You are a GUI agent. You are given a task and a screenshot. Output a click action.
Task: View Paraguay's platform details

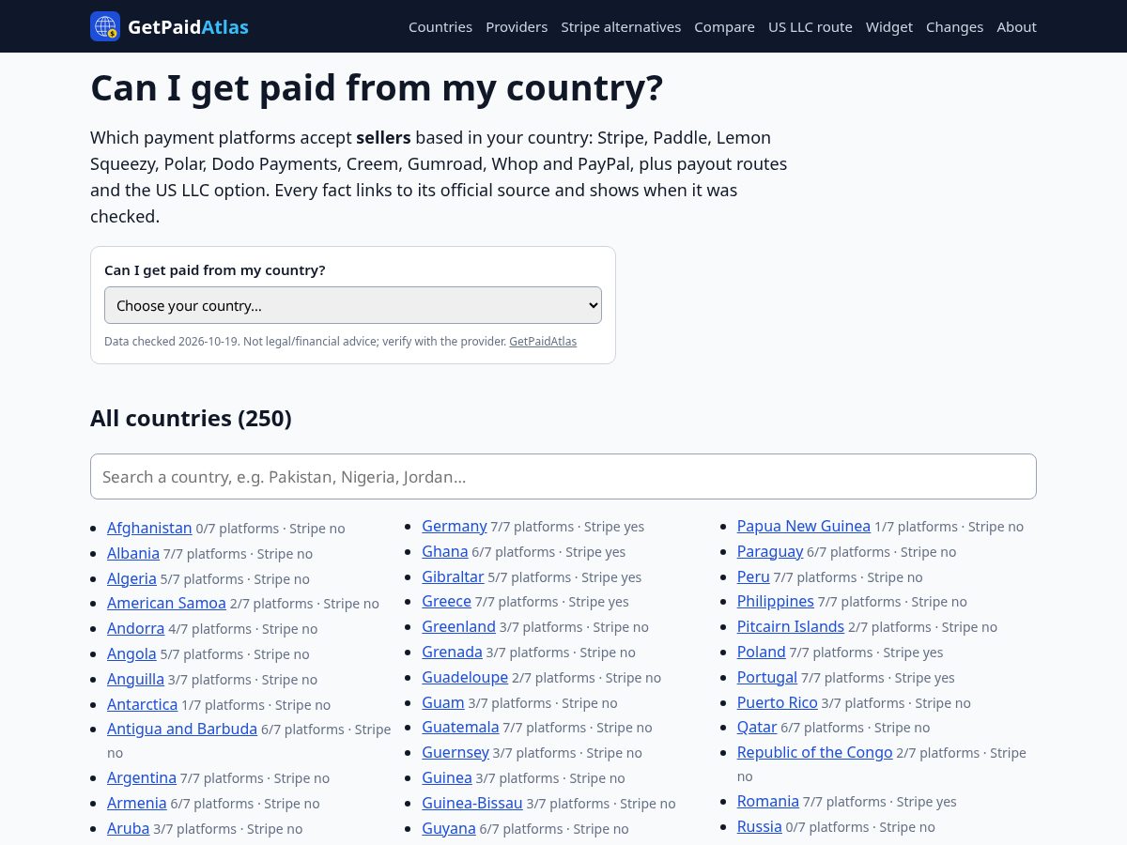[x=770, y=551]
